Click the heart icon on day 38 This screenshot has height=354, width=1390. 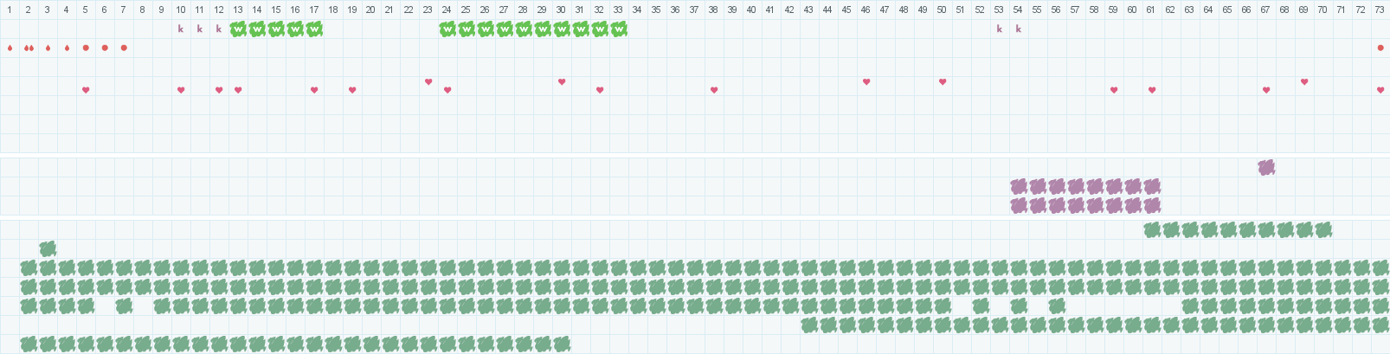(714, 90)
